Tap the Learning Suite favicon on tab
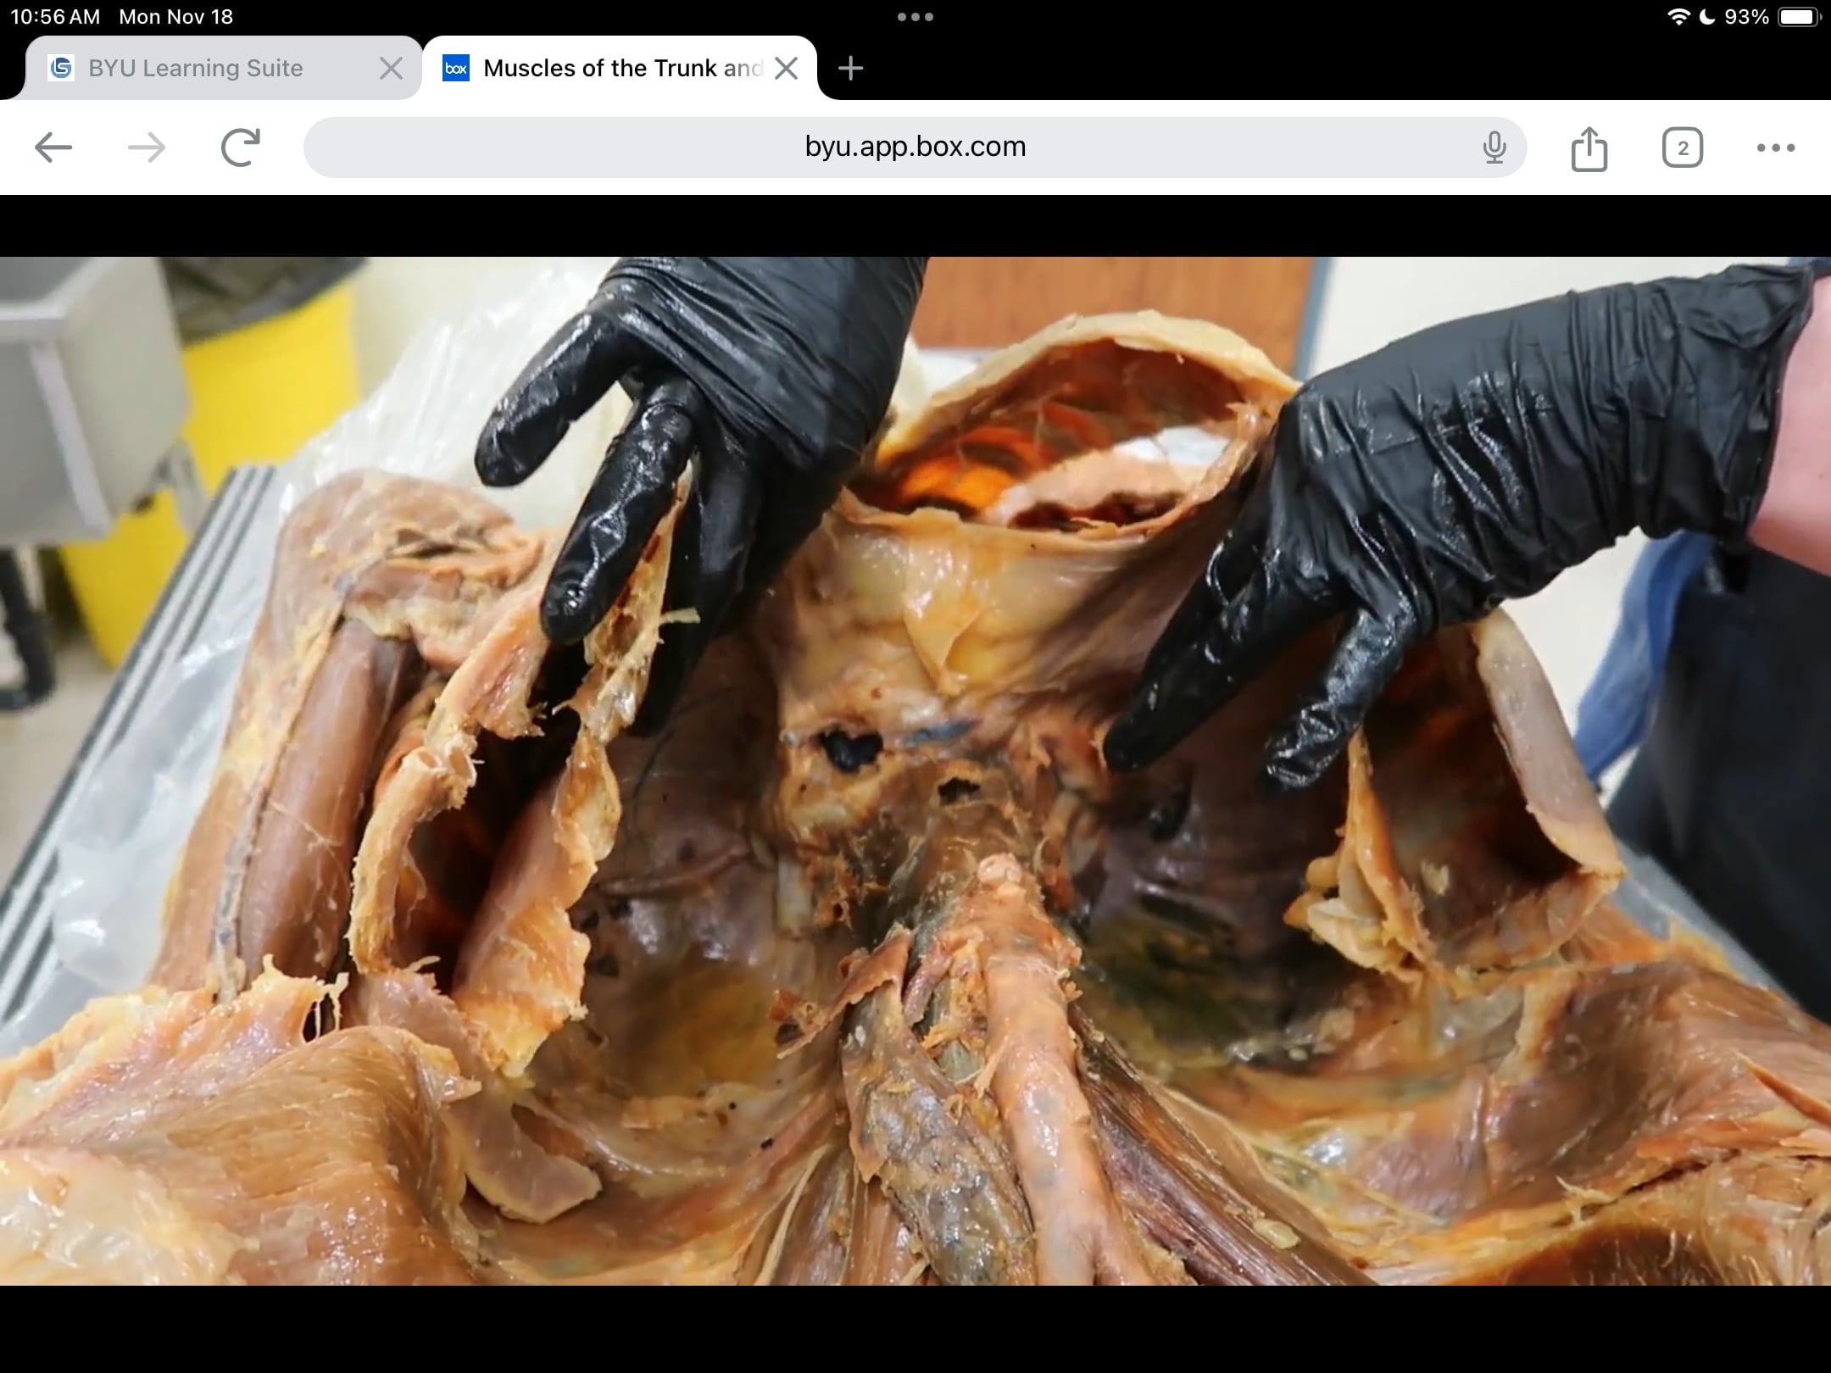 (61, 68)
